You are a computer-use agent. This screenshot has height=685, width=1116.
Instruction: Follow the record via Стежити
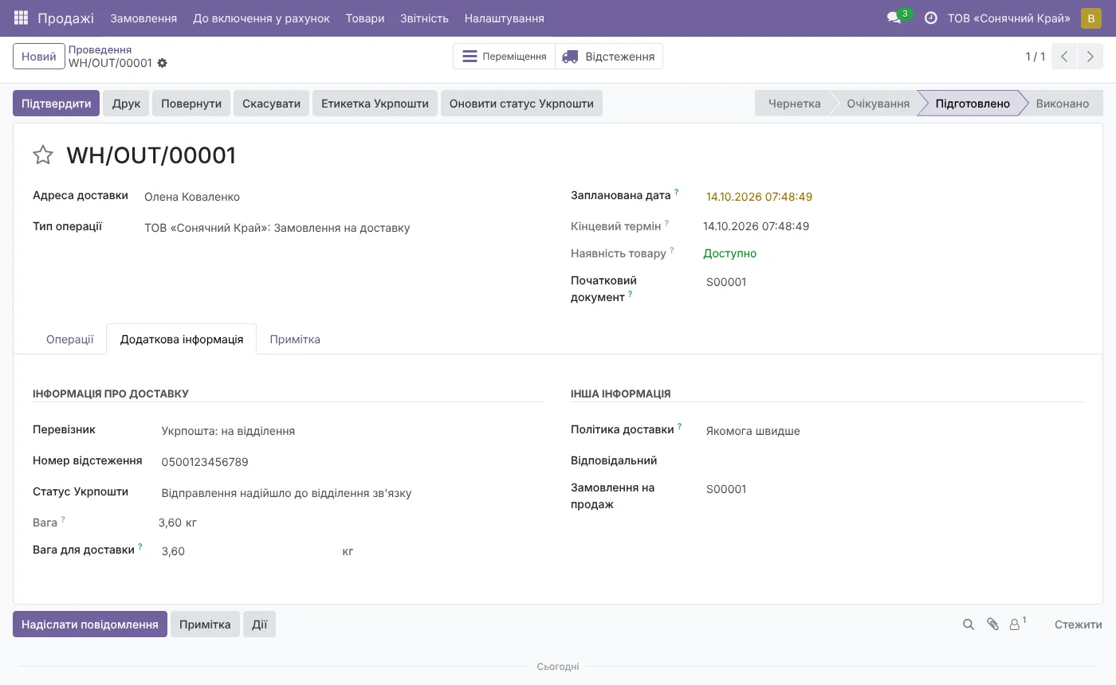[x=1078, y=624]
